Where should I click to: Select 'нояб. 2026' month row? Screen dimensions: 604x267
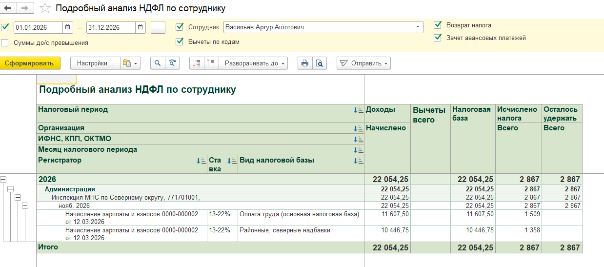point(200,205)
